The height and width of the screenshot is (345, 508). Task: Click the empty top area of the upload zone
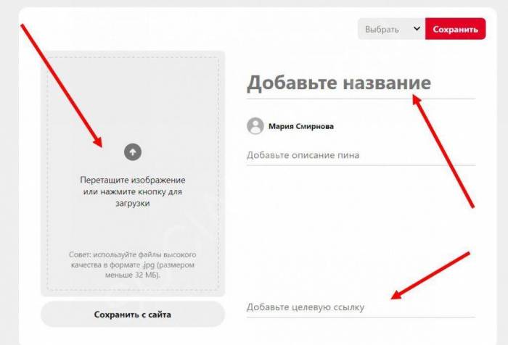[x=133, y=97]
